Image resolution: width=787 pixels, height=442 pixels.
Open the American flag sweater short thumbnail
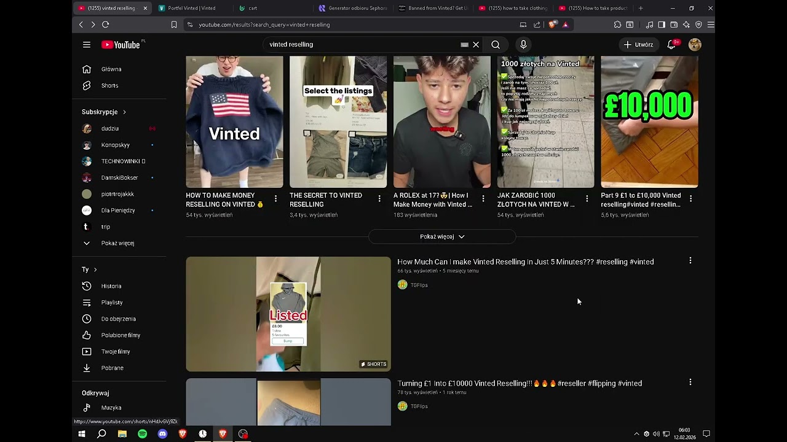tap(234, 122)
